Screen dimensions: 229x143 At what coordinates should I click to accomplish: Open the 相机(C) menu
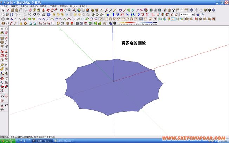[x=34, y=6]
